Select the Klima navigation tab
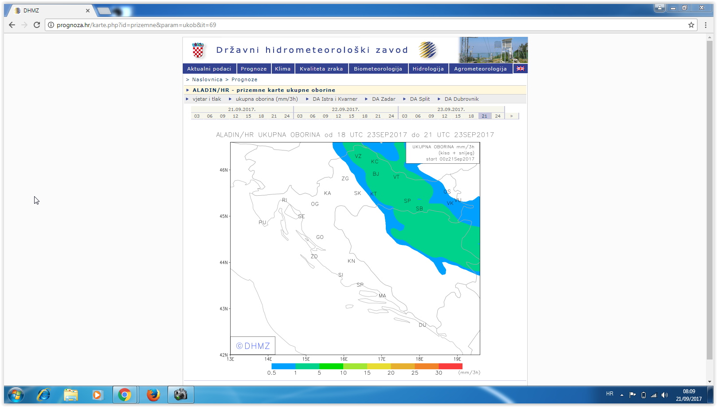Screen dimensions: 717x407 coord(282,69)
